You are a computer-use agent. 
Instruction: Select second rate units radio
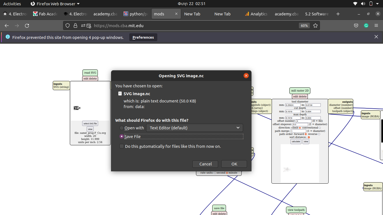[x=215, y=173]
